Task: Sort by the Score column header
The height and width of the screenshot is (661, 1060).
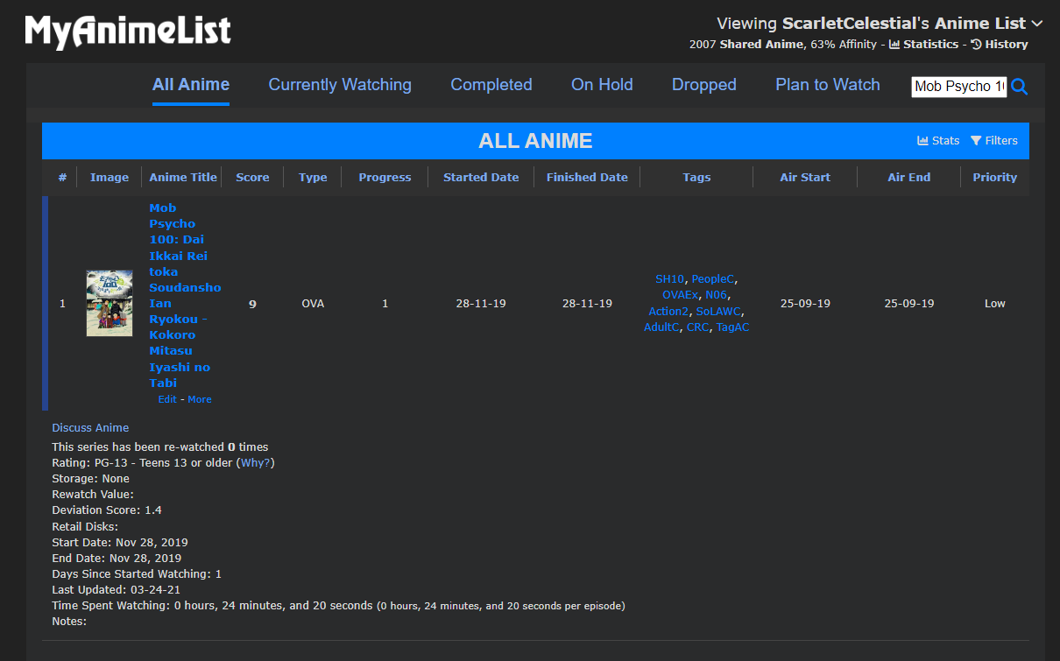Action: tap(252, 177)
